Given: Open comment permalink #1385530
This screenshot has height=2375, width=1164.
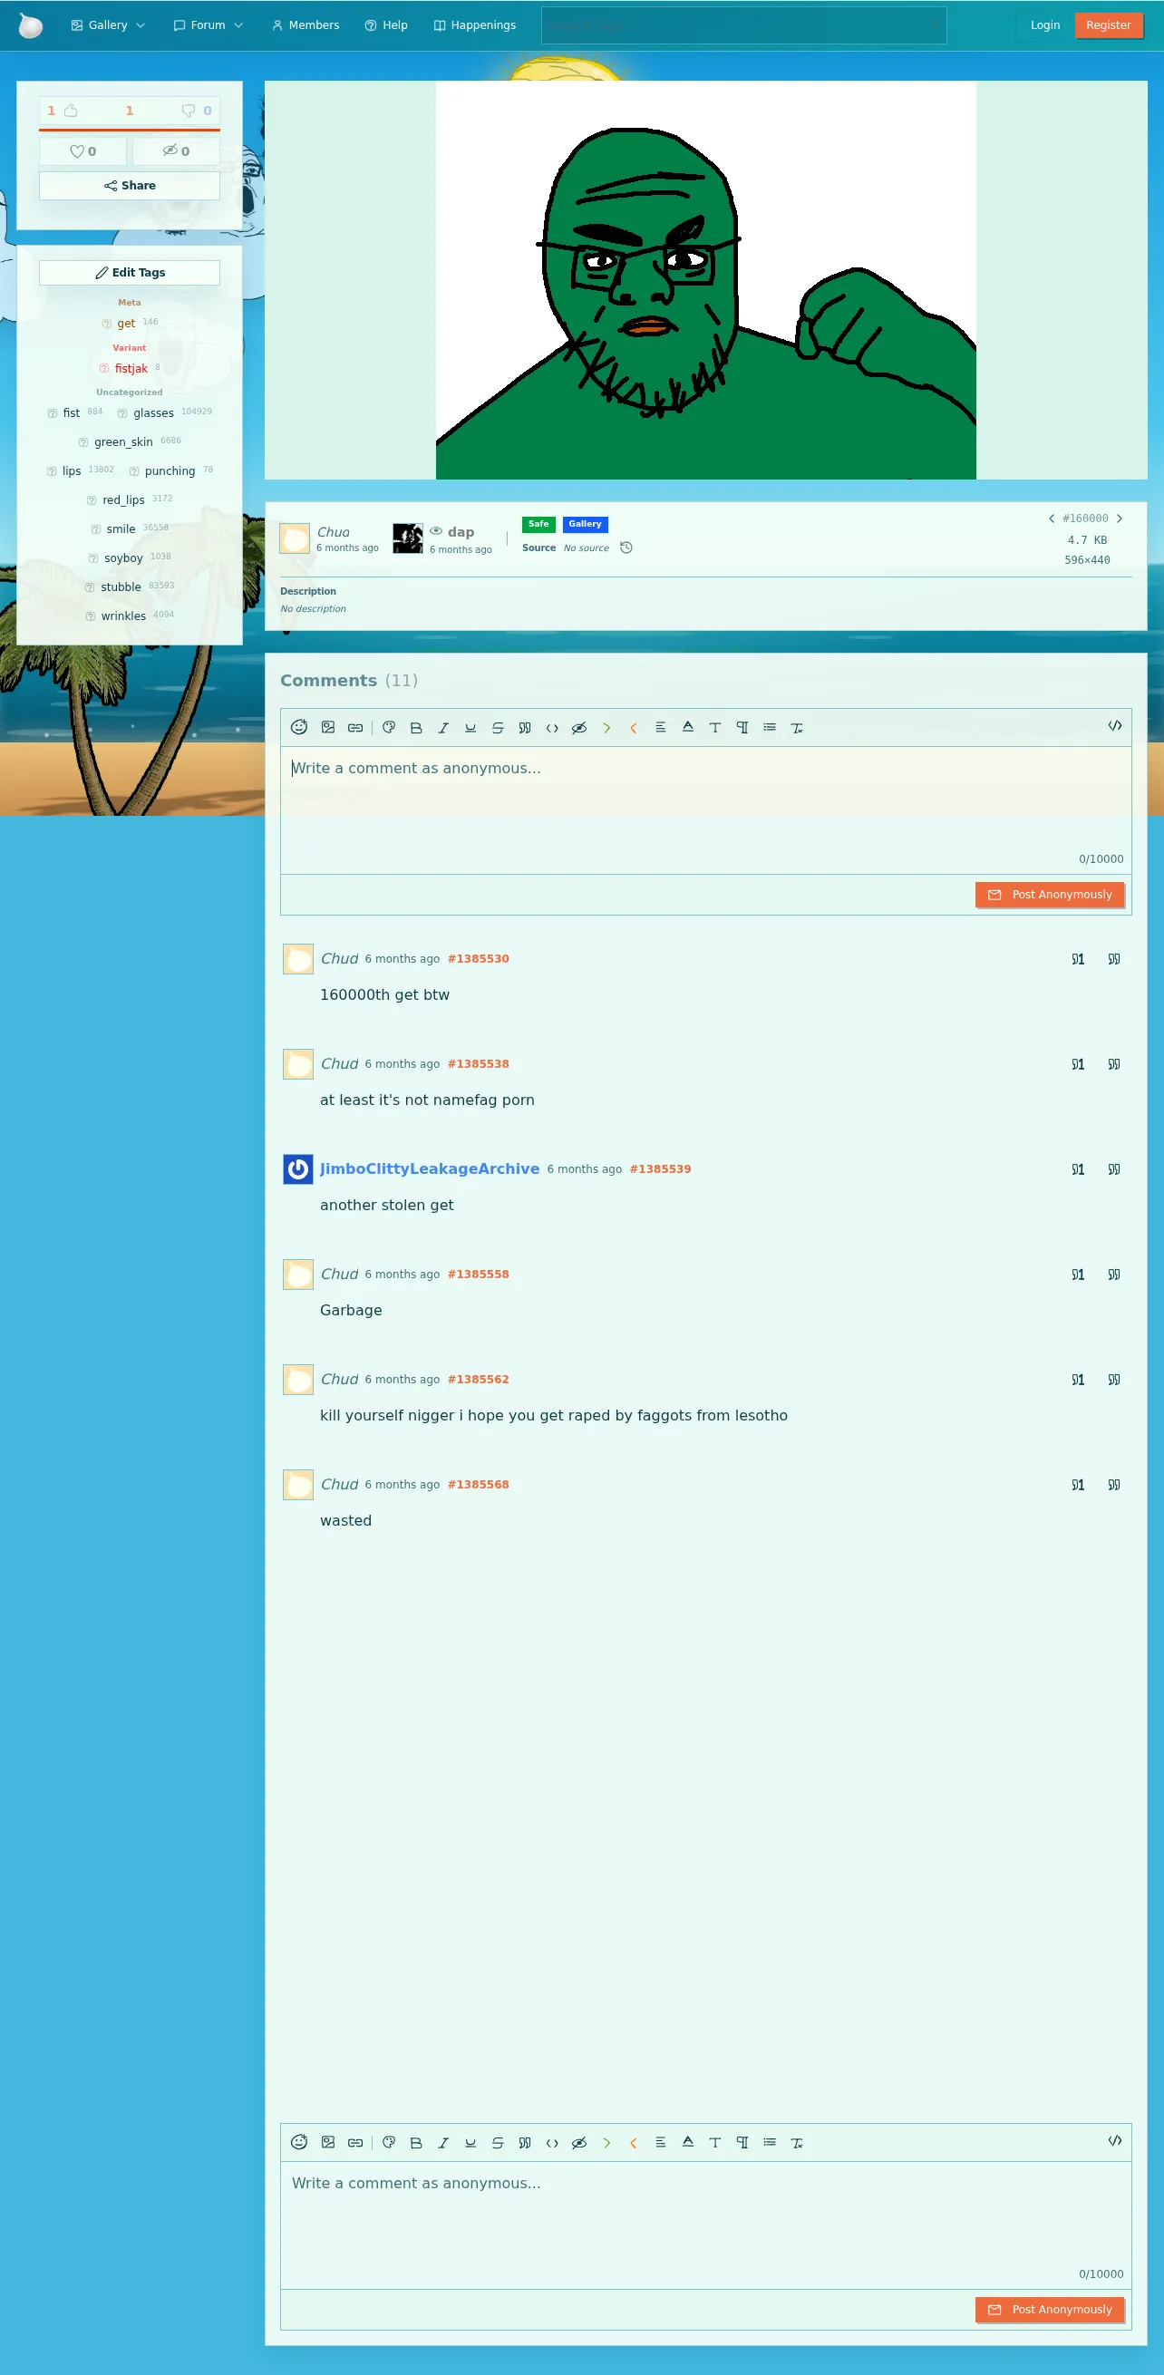Looking at the screenshot, I should 478,959.
